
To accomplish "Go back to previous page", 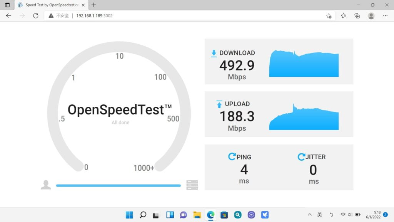I will coord(8,15).
